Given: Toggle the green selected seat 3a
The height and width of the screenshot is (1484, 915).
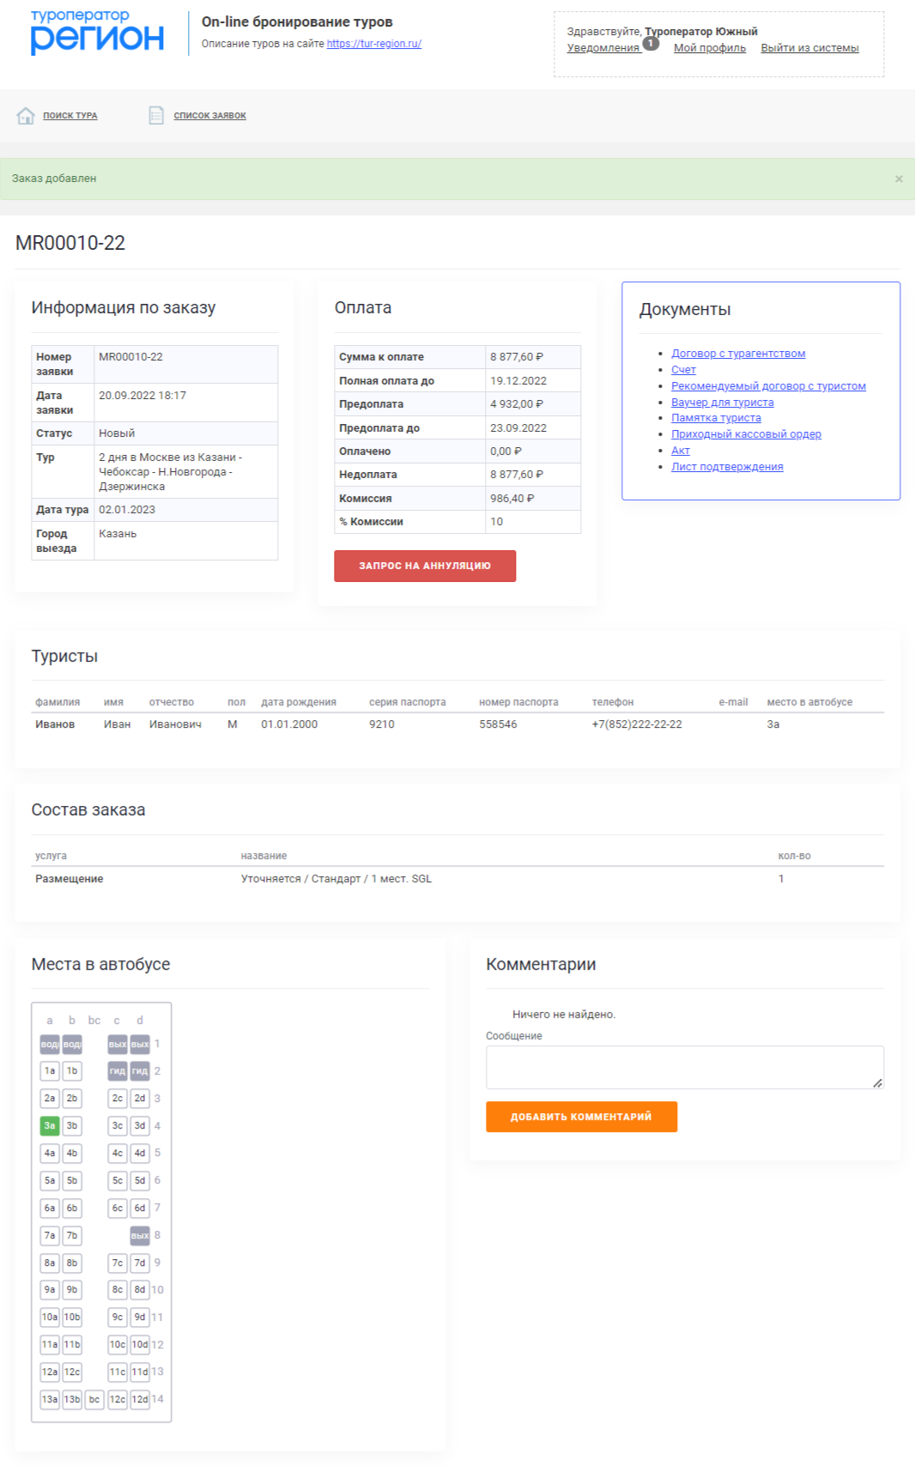Looking at the screenshot, I should pyautogui.click(x=50, y=1125).
